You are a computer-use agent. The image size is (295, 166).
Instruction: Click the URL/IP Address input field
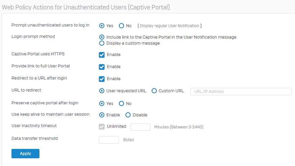click(241, 92)
